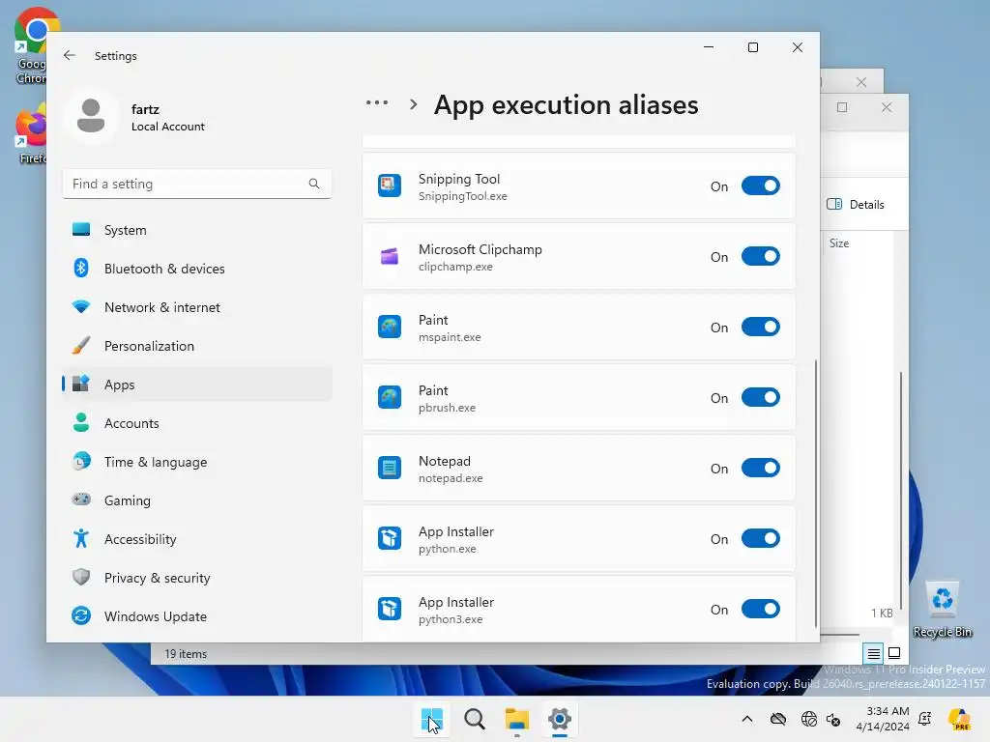
Task: Open Bluetooth & devices settings
Action: pos(197,269)
